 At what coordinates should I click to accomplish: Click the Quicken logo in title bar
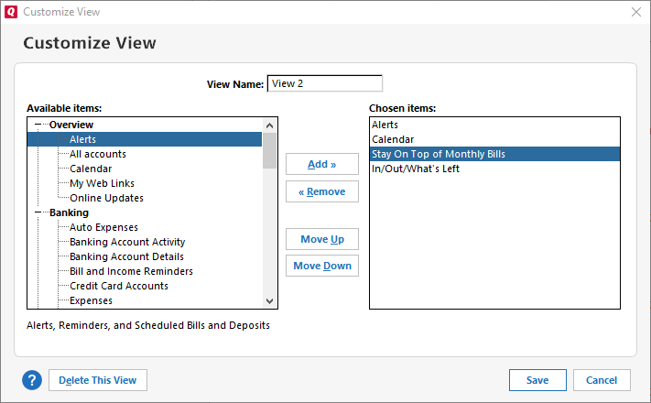click(x=11, y=12)
